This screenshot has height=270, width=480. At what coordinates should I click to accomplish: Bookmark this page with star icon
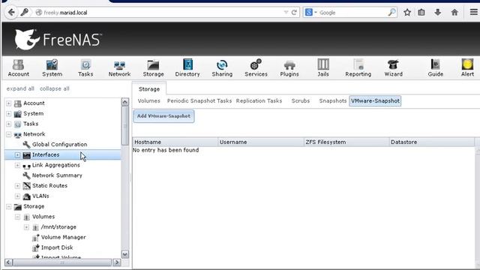tap(407, 12)
